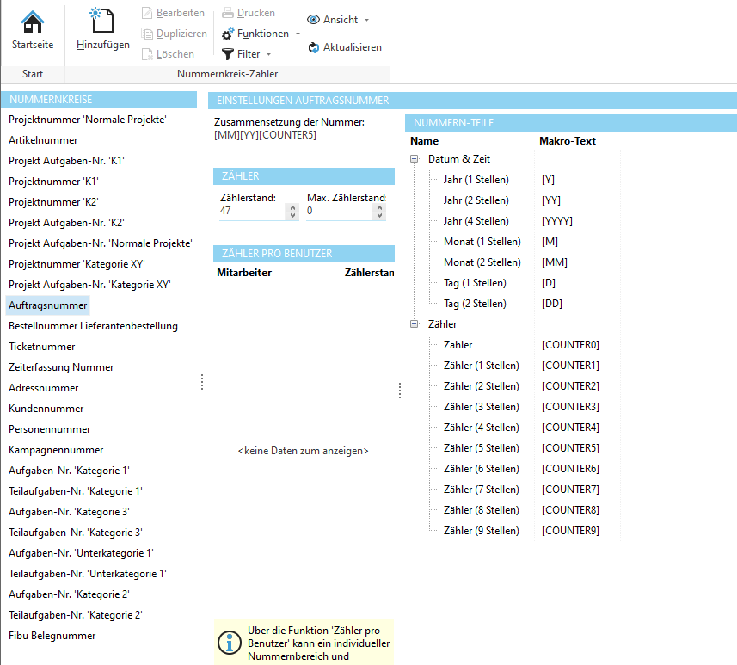Click the info icon in hint box

point(229,642)
